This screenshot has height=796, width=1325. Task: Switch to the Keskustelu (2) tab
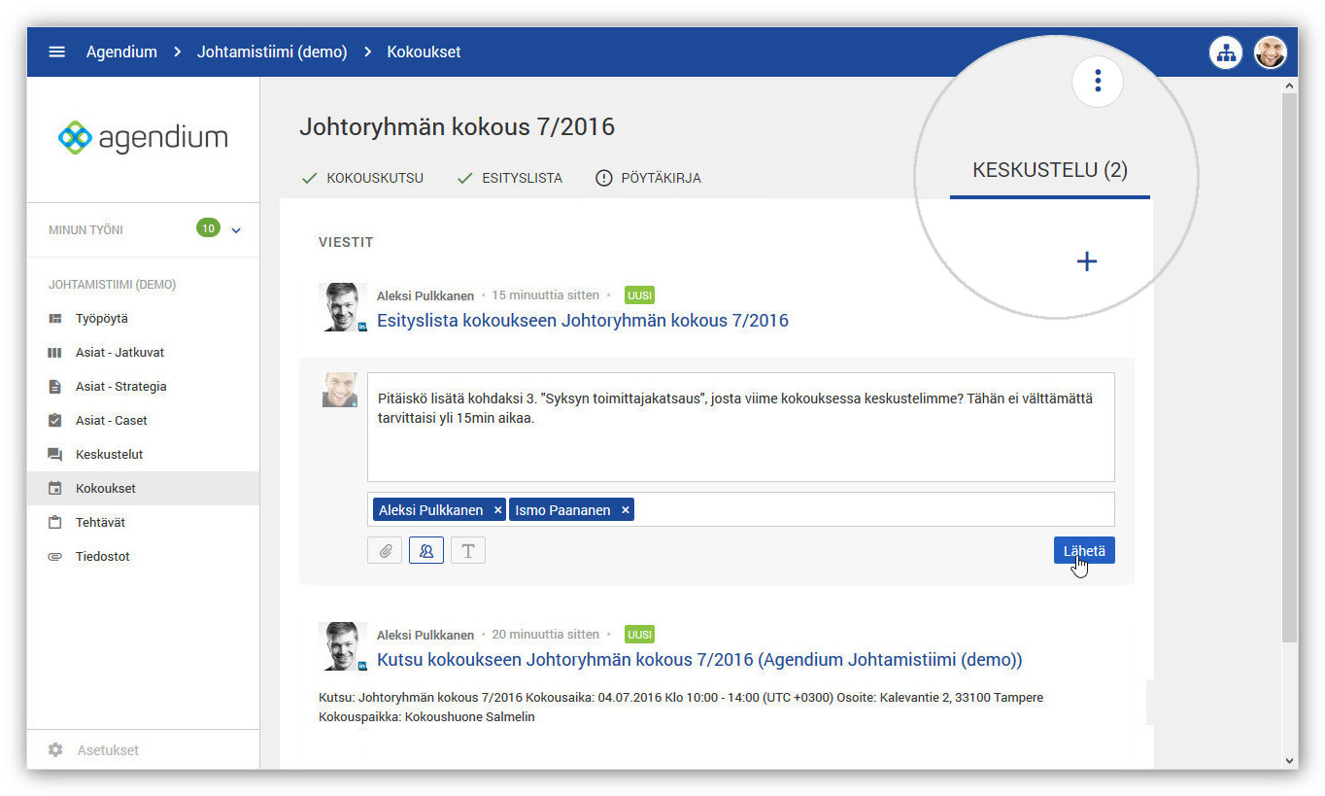coord(1049,171)
